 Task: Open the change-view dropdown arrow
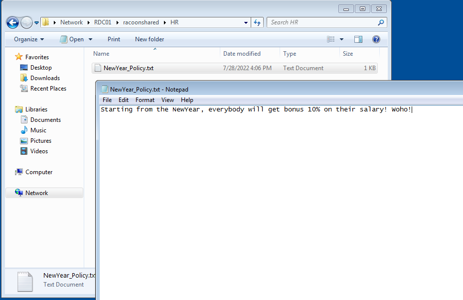pyautogui.click(x=341, y=39)
